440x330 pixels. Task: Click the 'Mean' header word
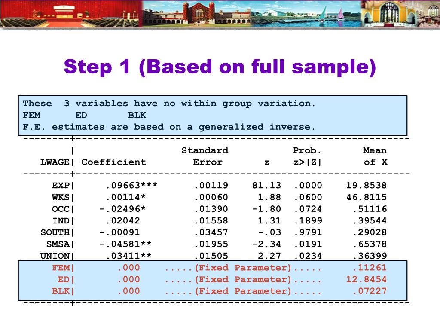375,150
